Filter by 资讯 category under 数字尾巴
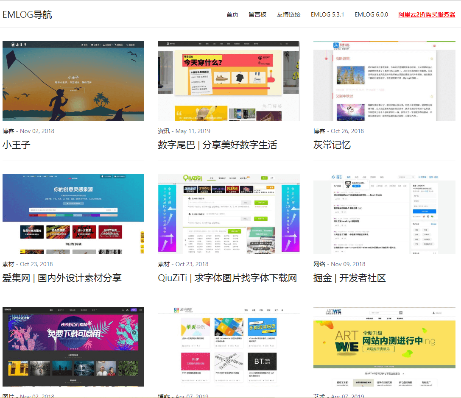The width and height of the screenshot is (461, 398). [163, 131]
